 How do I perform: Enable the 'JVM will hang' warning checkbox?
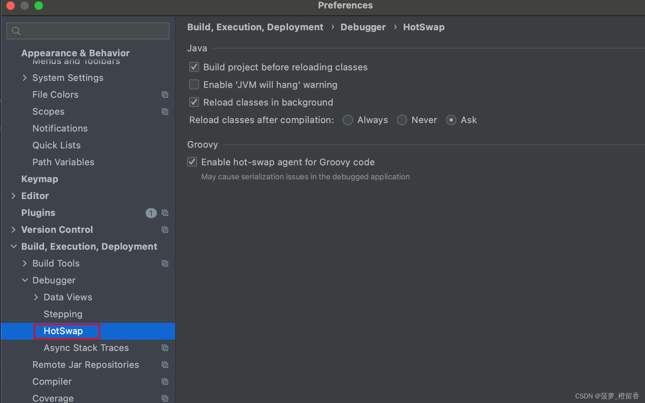coord(194,85)
